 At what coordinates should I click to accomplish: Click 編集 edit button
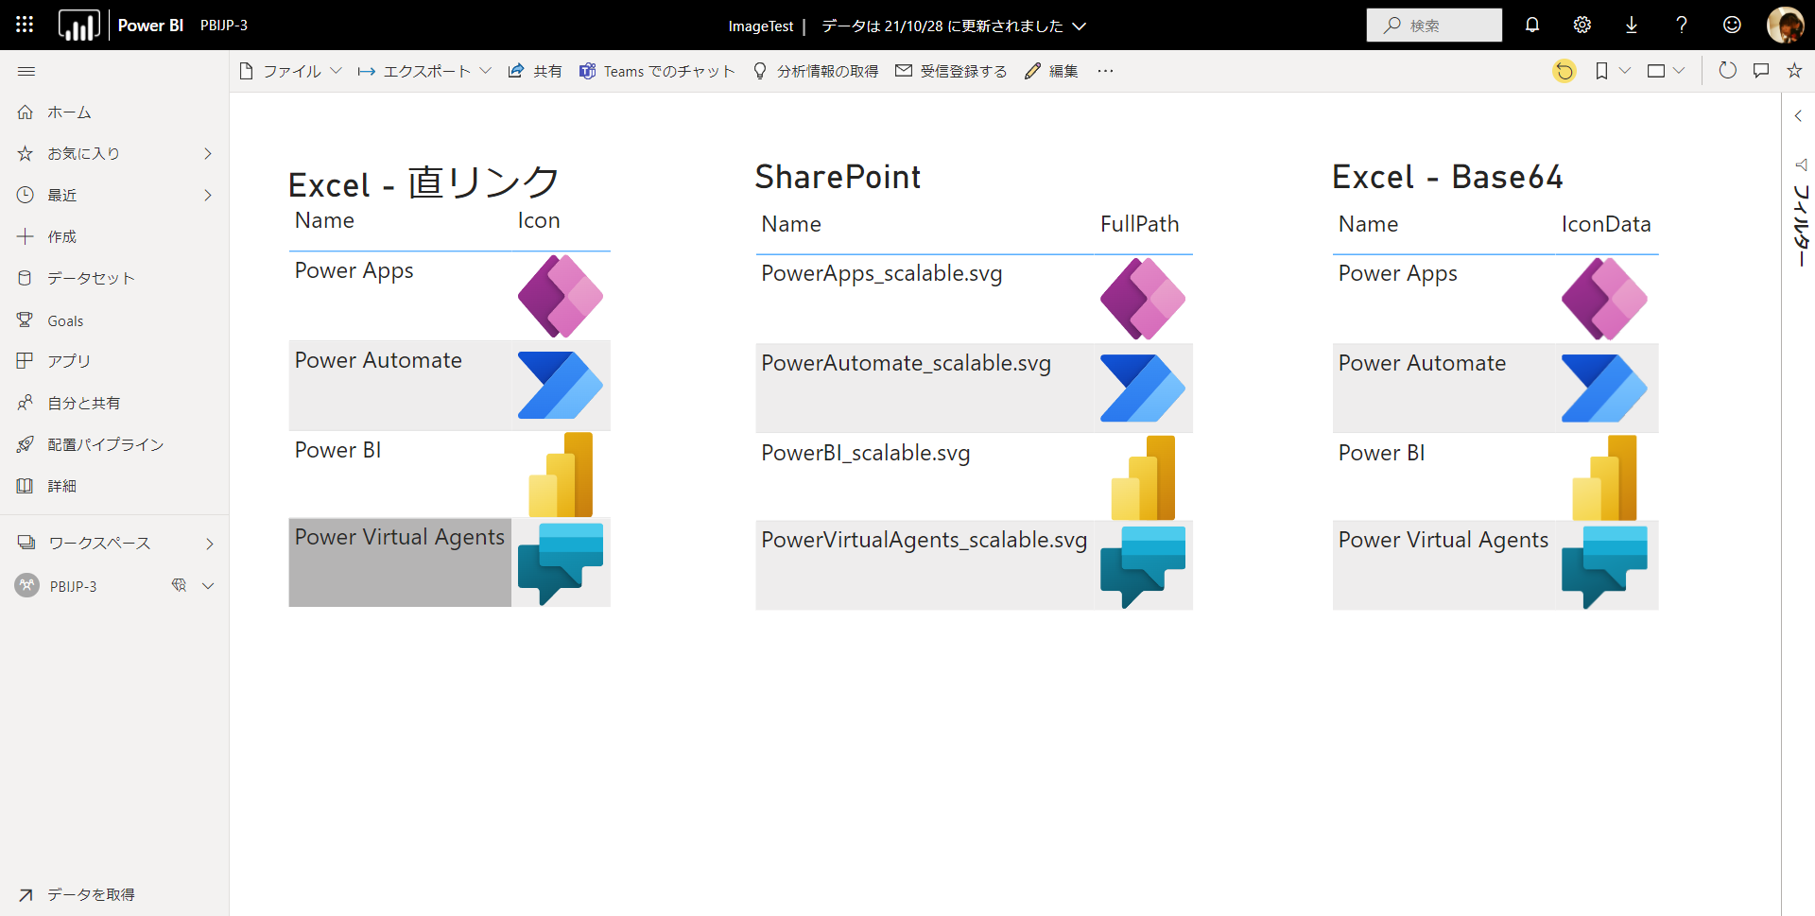(1051, 71)
